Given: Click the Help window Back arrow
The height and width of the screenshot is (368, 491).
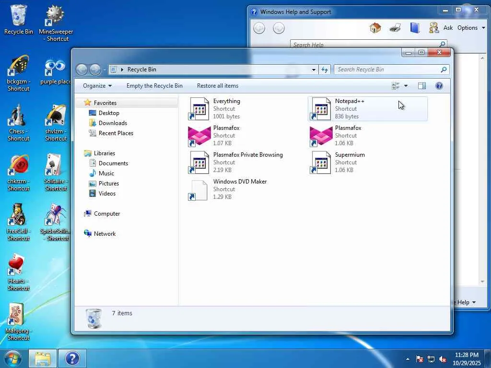Looking at the screenshot, I should tap(259, 28).
